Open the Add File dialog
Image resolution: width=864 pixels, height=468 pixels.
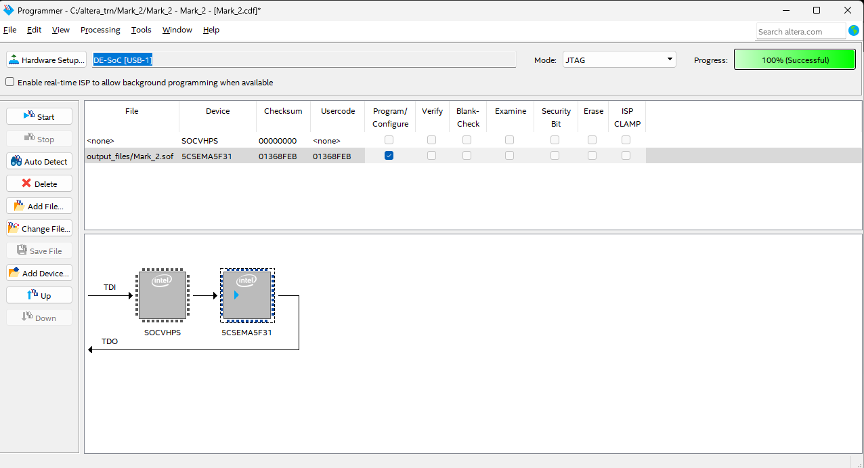tap(39, 206)
